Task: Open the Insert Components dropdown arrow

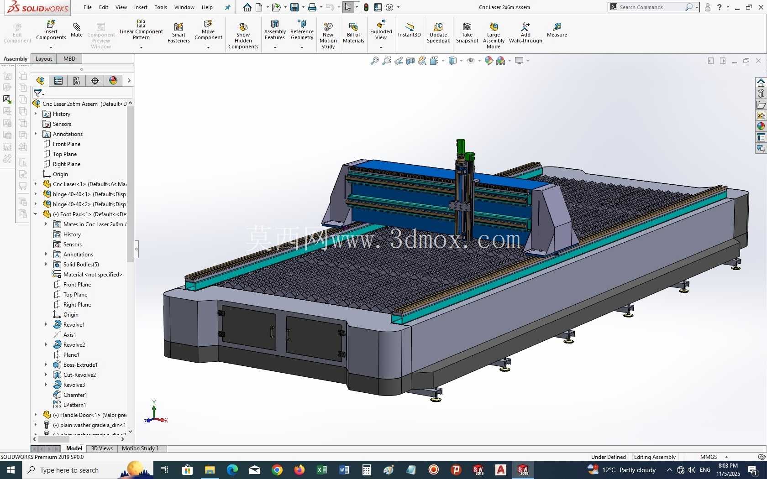Action: (51, 47)
